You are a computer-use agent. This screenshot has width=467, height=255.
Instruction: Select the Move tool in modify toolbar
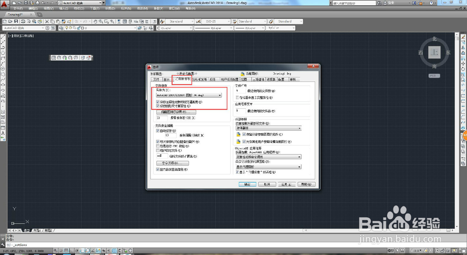(x=463, y=64)
